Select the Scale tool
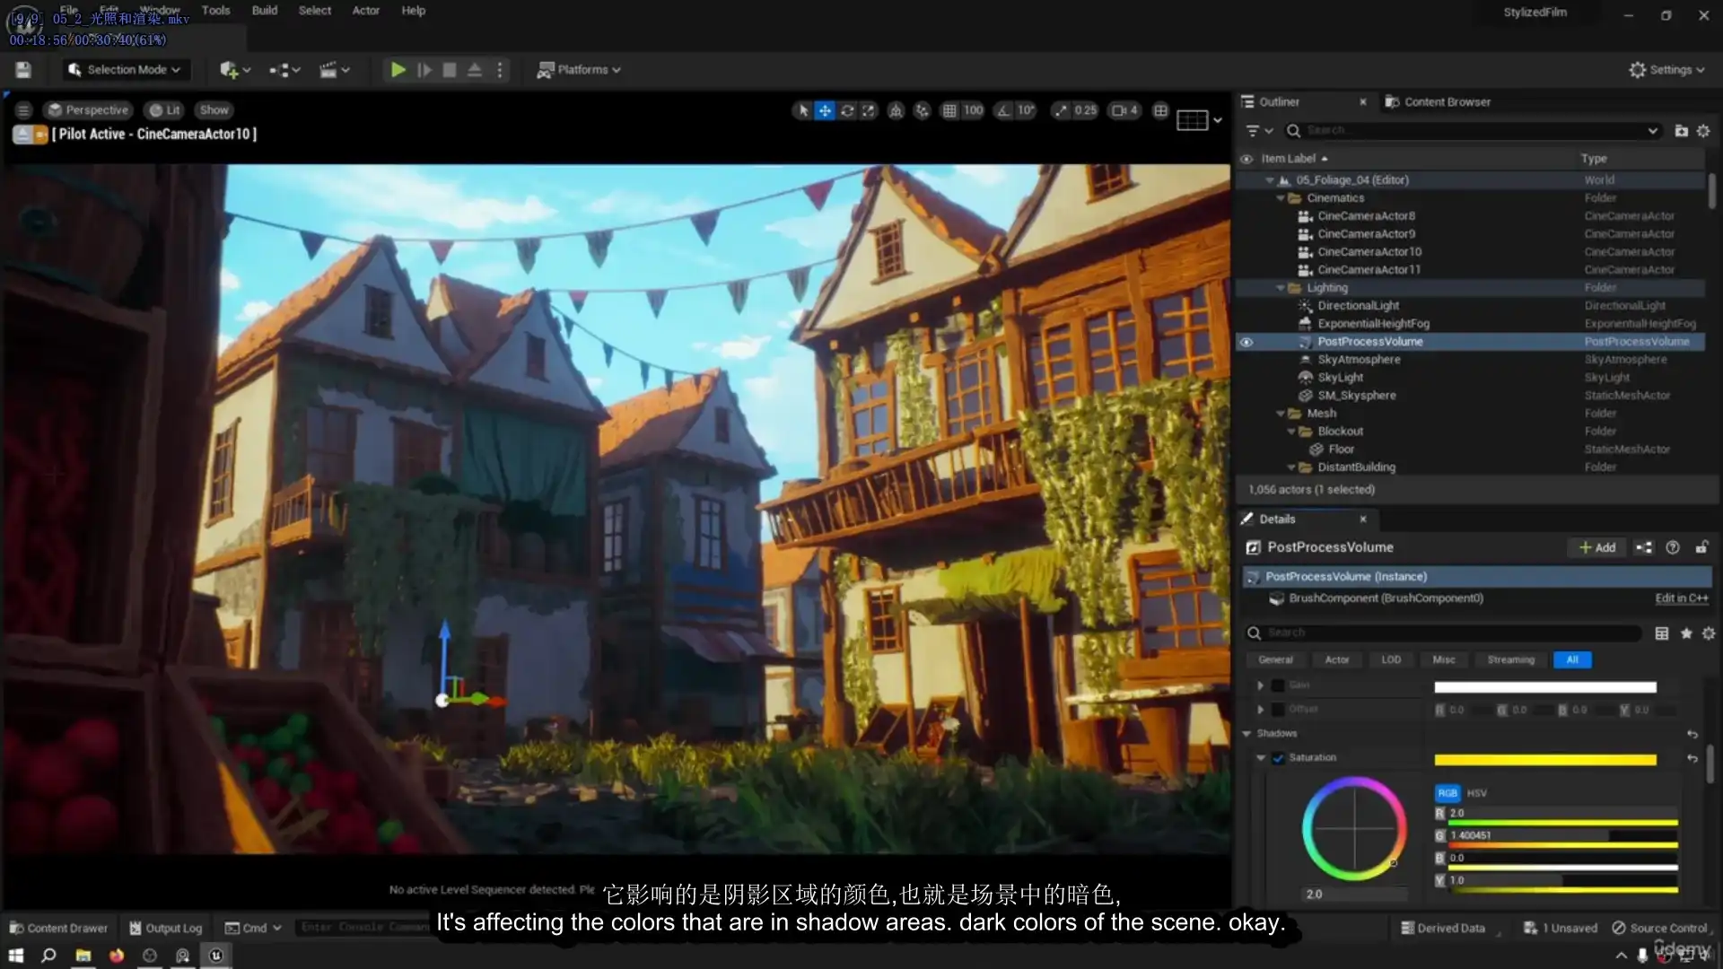This screenshot has height=969, width=1723. click(x=870, y=109)
